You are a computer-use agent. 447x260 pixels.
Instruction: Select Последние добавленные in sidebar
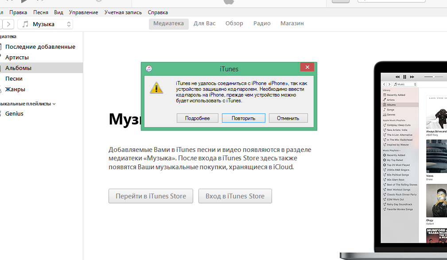click(40, 47)
